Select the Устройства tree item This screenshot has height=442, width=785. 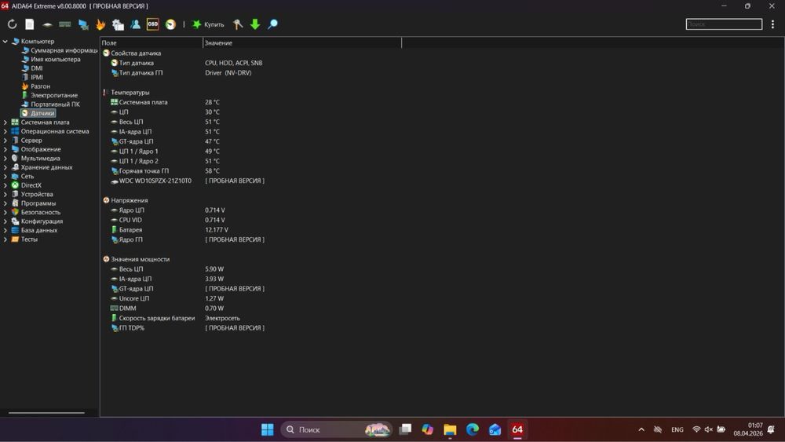pos(32,194)
